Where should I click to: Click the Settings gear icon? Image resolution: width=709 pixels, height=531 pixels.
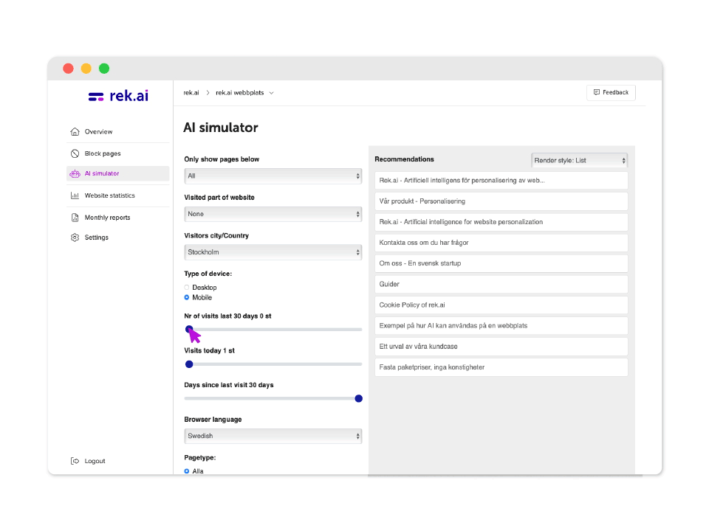[75, 237]
